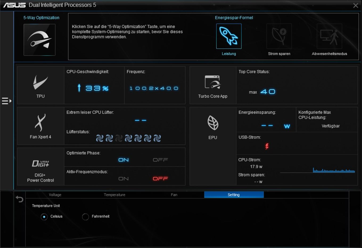Click the Energiespar-Formel heading
This screenshot has width=362, height=248.
(234, 18)
